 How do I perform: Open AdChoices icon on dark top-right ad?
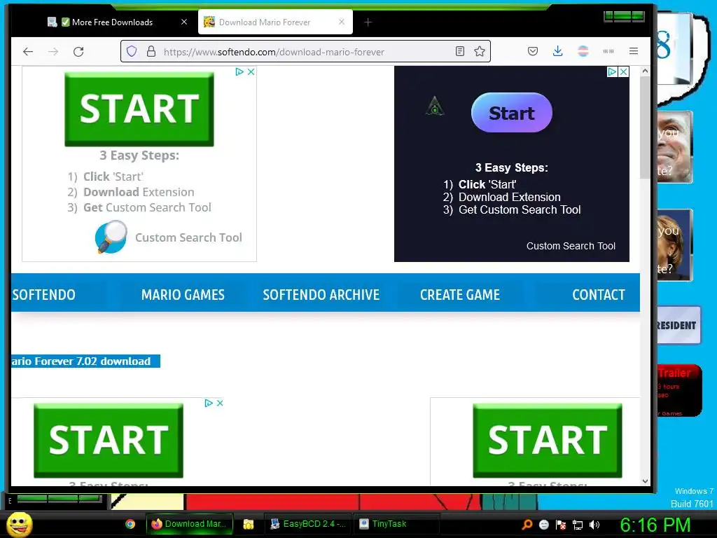[612, 72]
